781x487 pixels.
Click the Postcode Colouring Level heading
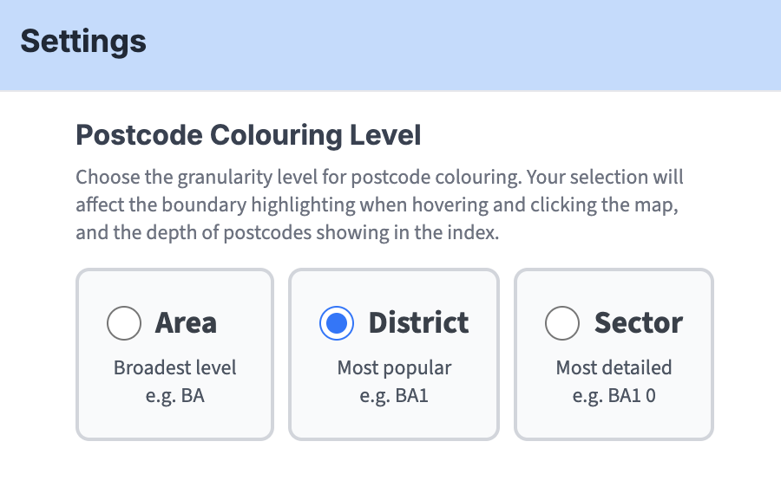(x=248, y=135)
